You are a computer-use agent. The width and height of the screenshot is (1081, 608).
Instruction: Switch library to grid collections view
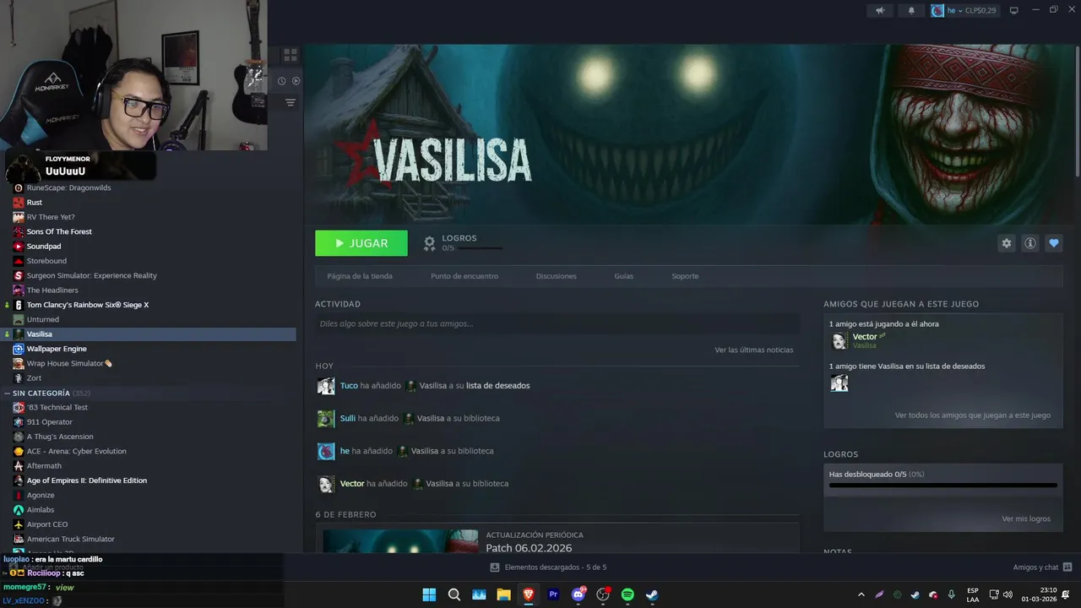pyautogui.click(x=291, y=55)
